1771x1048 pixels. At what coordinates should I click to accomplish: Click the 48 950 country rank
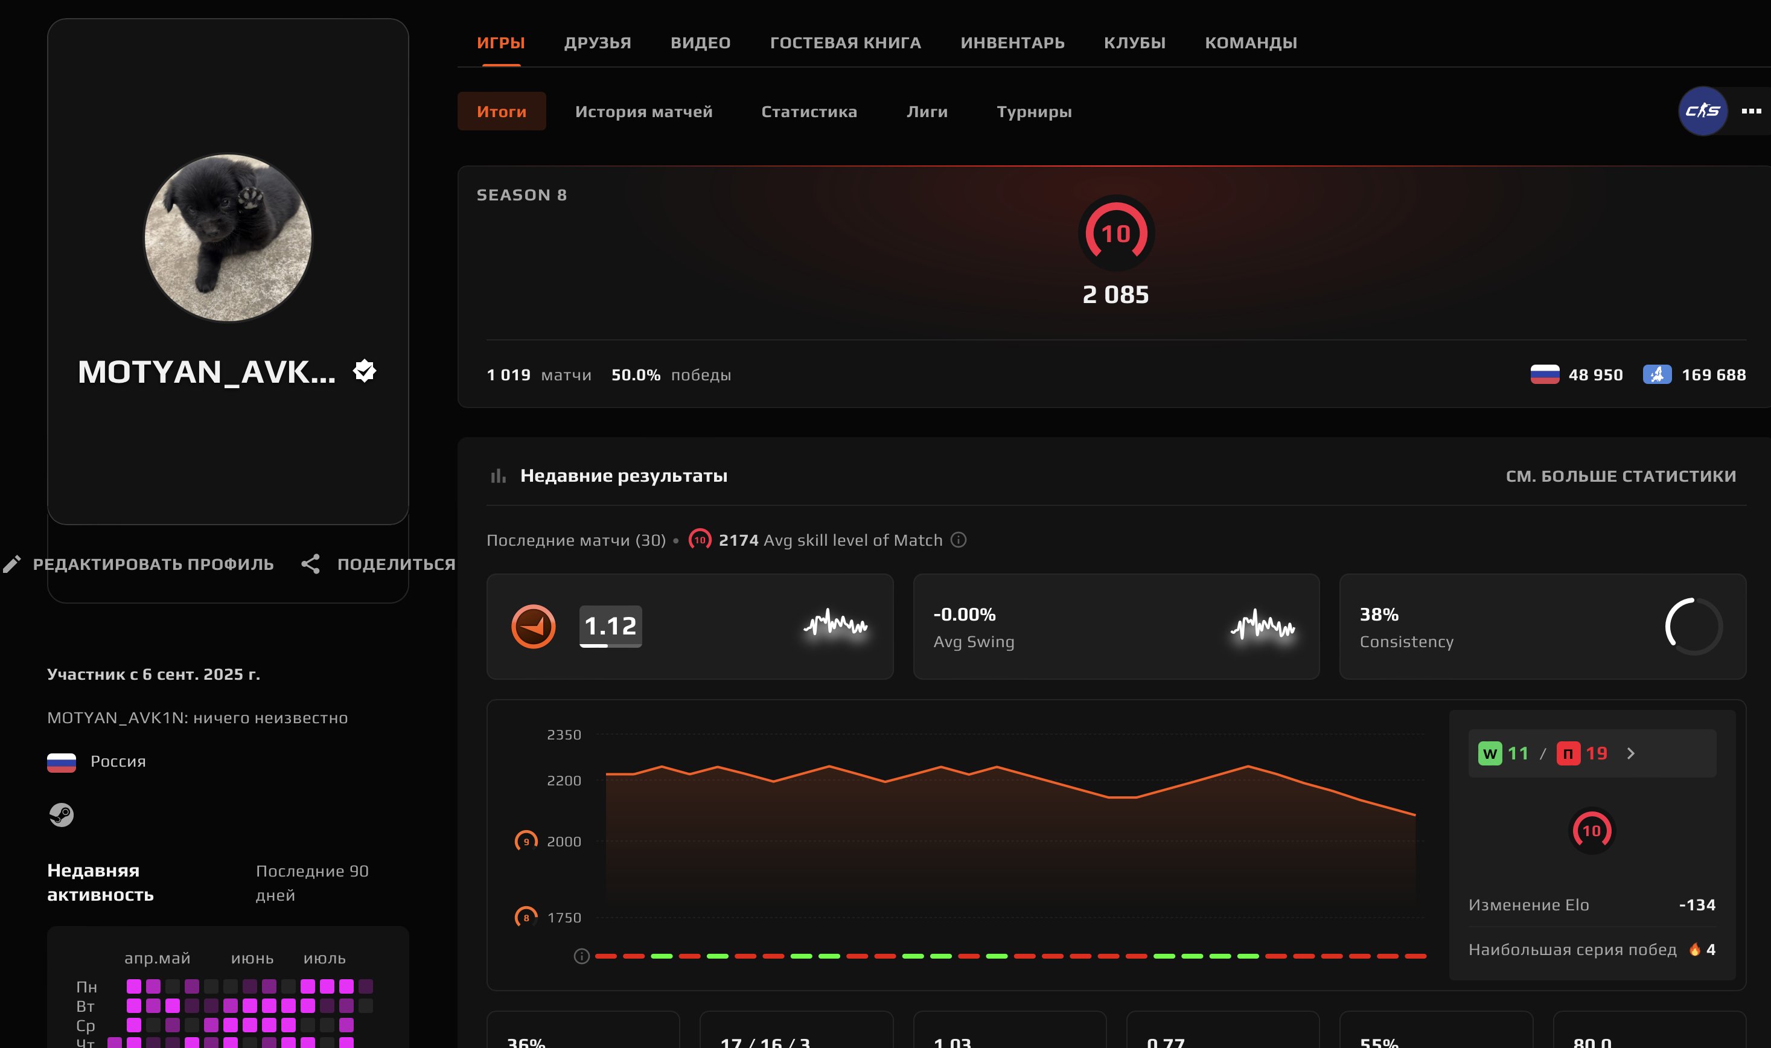[1595, 374]
